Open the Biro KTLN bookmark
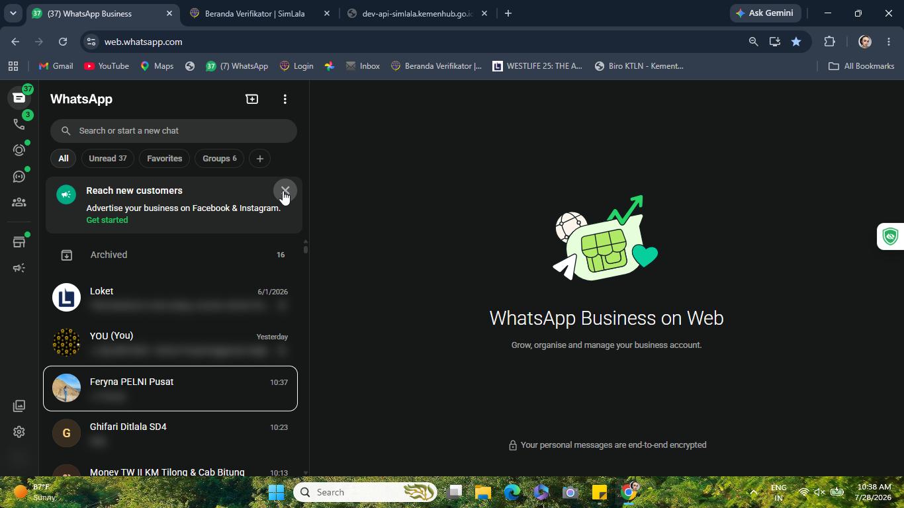This screenshot has width=904, height=508. coord(639,66)
